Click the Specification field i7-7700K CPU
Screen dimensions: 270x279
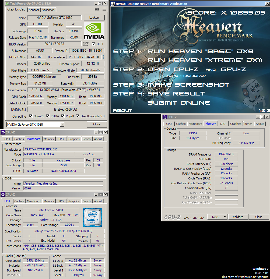[x=63, y=231]
